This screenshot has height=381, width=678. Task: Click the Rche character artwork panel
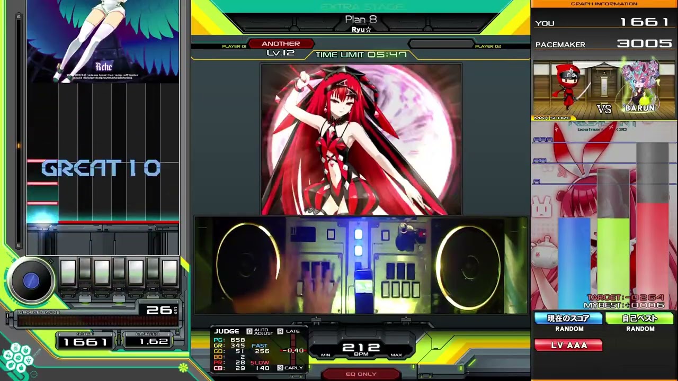103,41
